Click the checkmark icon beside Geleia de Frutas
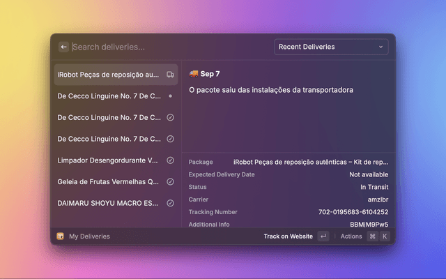 [170, 182]
